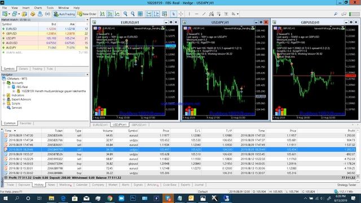
Task: Select the trendline drawing tool
Action: (204, 14)
